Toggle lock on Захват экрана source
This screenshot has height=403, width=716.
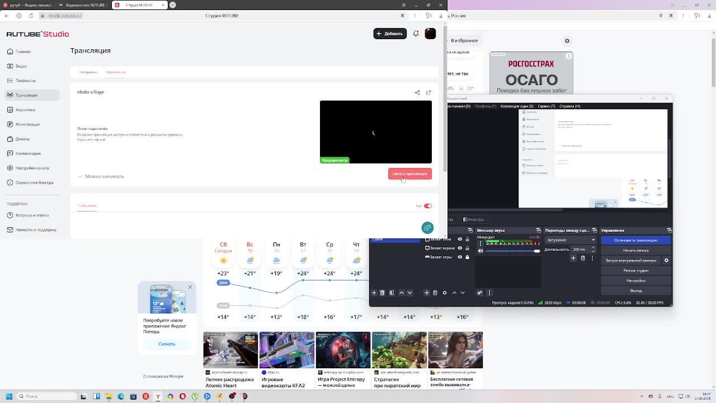[467, 248]
